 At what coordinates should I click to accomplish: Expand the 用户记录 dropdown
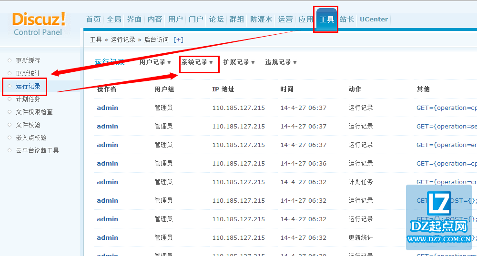click(155, 62)
